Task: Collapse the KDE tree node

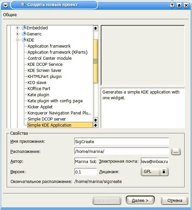Action: tap(17, 40)
